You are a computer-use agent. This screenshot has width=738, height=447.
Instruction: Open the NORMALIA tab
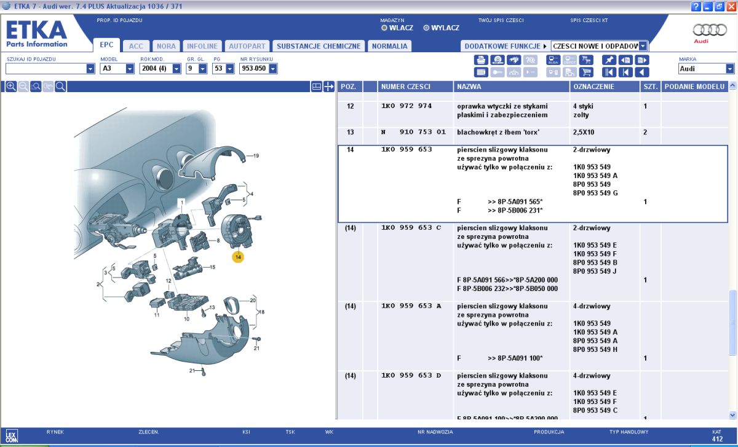coord(389,46)
